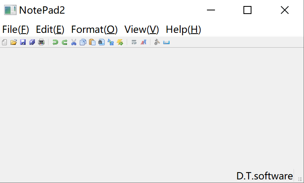Open Replace with the b-to-a icon
The height and width of the screenshot is (183, 304).
pos(111,42)
